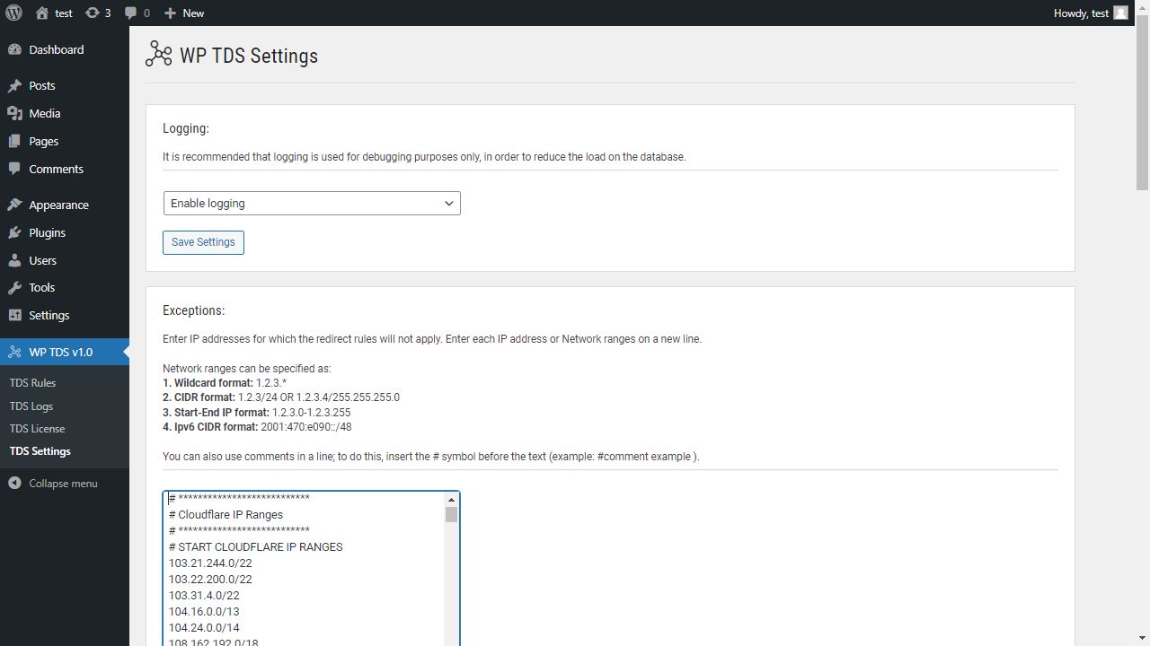Click the WP TDS Settings header logo
The height and width of the screenshot is (646, 1150).
(158, 55)
